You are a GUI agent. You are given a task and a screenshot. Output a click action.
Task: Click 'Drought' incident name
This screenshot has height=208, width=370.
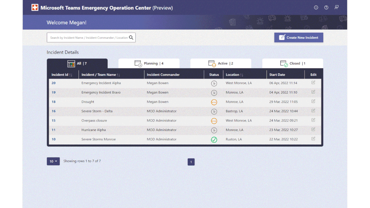tap(88, 102)
